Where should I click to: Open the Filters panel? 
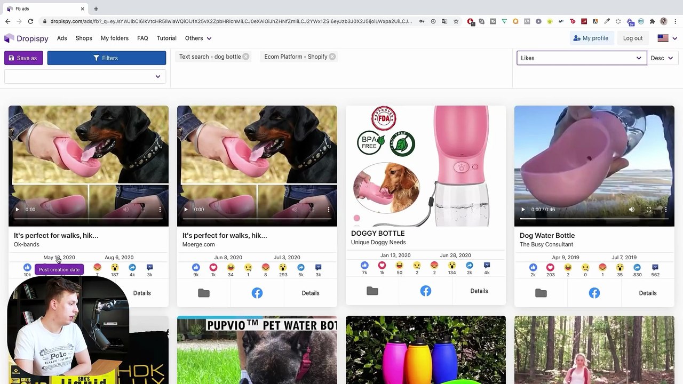pos(107,58)
